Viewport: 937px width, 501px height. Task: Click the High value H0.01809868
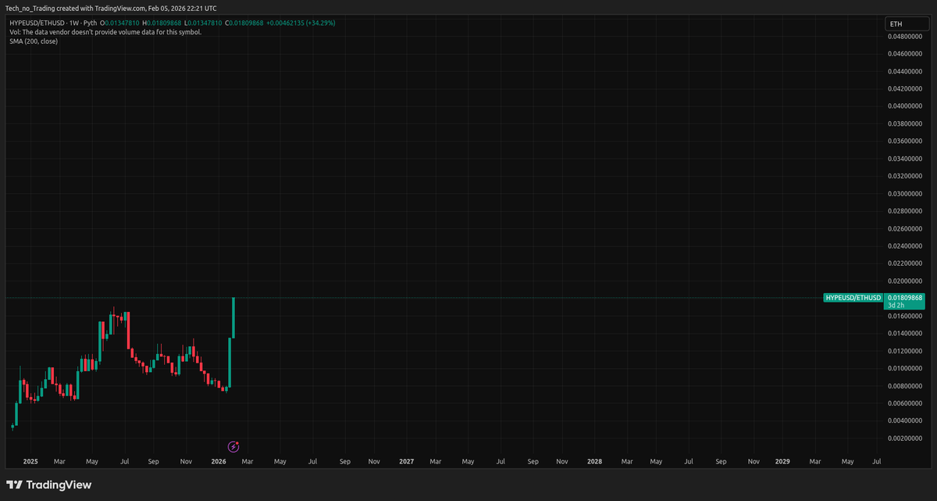pyautogui.click(x=162, y=23)
